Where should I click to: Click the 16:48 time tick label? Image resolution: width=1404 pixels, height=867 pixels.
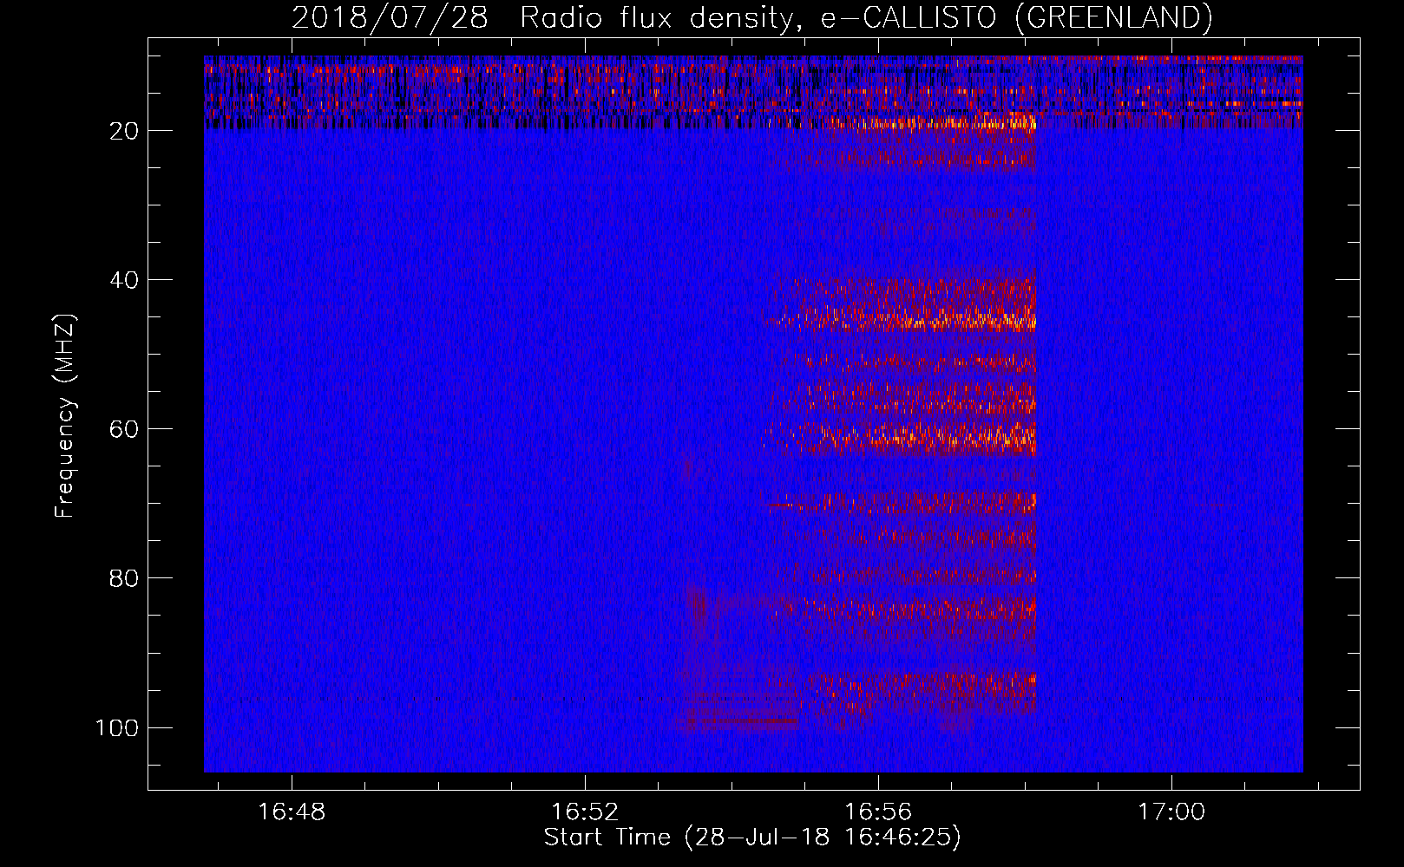click(292, 812)
